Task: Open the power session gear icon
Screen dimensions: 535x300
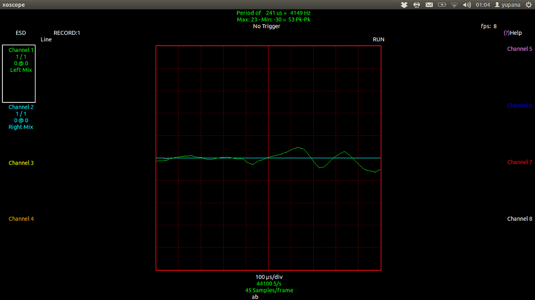Action: click(x=529, y=5)
